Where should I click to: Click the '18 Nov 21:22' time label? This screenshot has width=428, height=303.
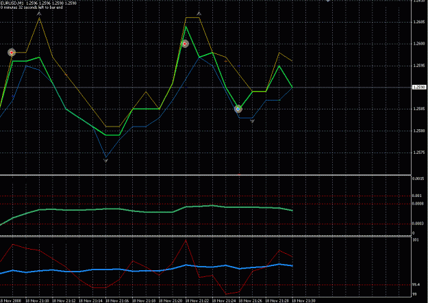197,300
